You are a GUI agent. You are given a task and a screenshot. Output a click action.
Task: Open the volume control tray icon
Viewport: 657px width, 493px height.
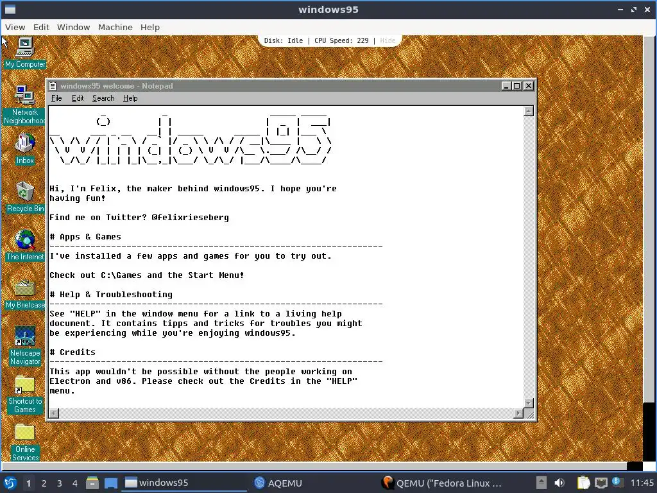click(x=559, y=483)
